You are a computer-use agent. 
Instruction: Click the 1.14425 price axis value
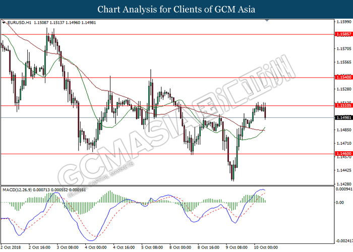pos(344,170)
